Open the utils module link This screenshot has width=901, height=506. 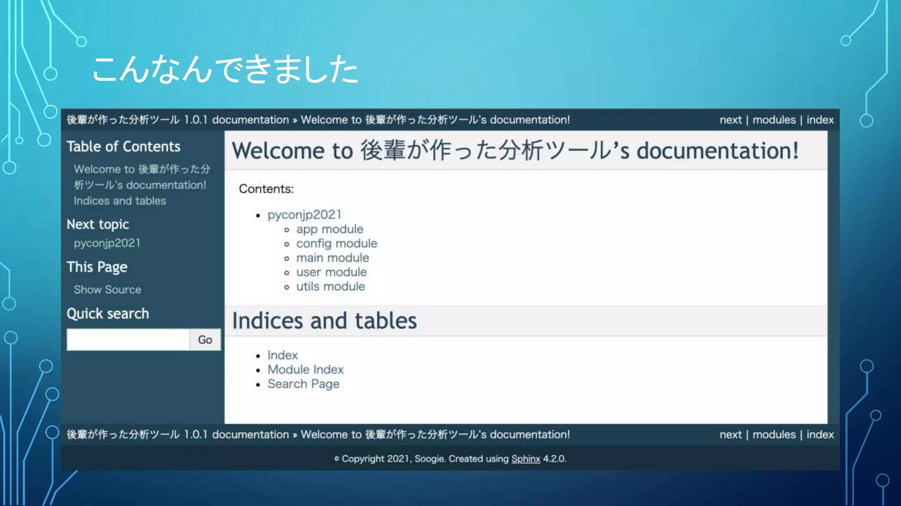330,286
